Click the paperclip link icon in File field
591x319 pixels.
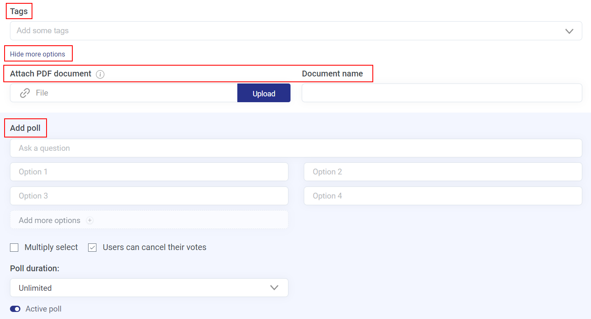[25, 93]
